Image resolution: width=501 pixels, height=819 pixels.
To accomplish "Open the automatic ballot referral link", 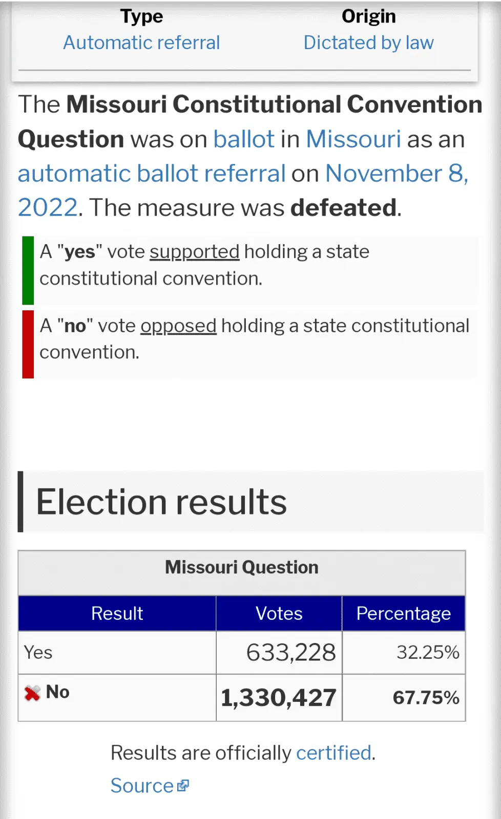I will 152,174.
